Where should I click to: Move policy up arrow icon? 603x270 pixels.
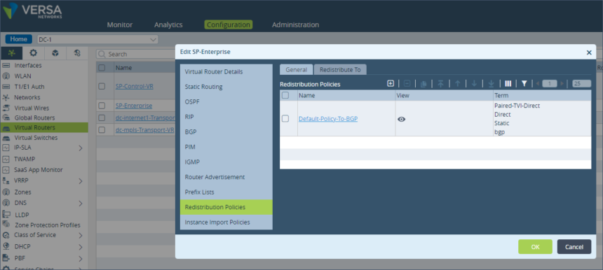coord(458,84)
